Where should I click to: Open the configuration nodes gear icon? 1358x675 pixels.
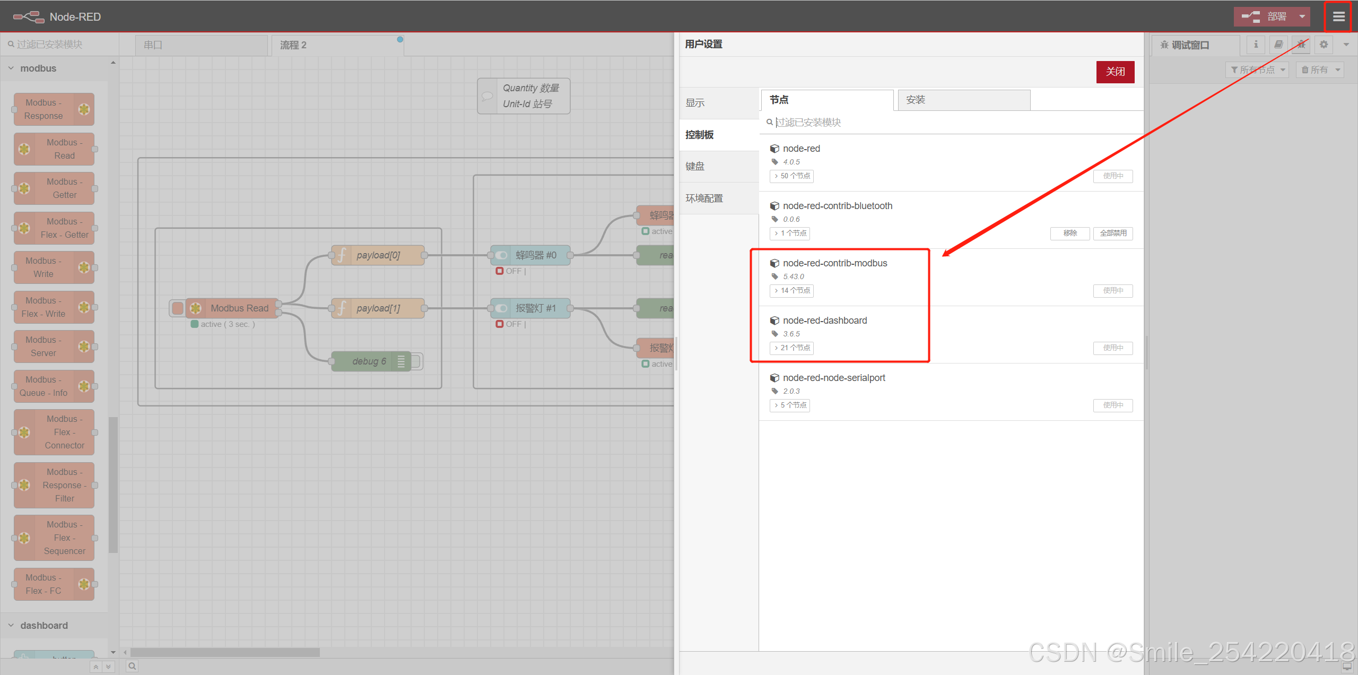(1324, 45)
